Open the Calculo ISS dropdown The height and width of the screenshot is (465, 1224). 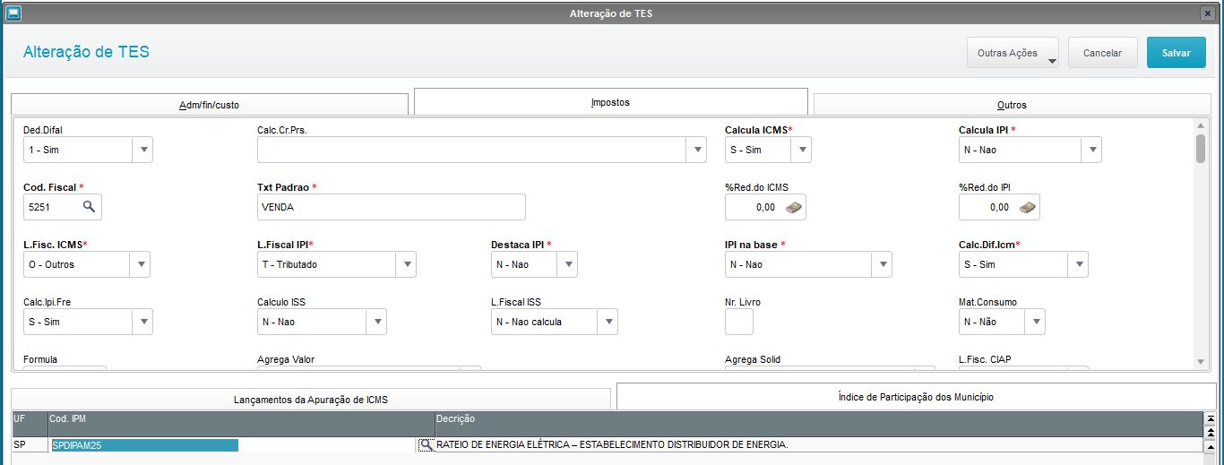pyautogui.click(x=376, y=322)
